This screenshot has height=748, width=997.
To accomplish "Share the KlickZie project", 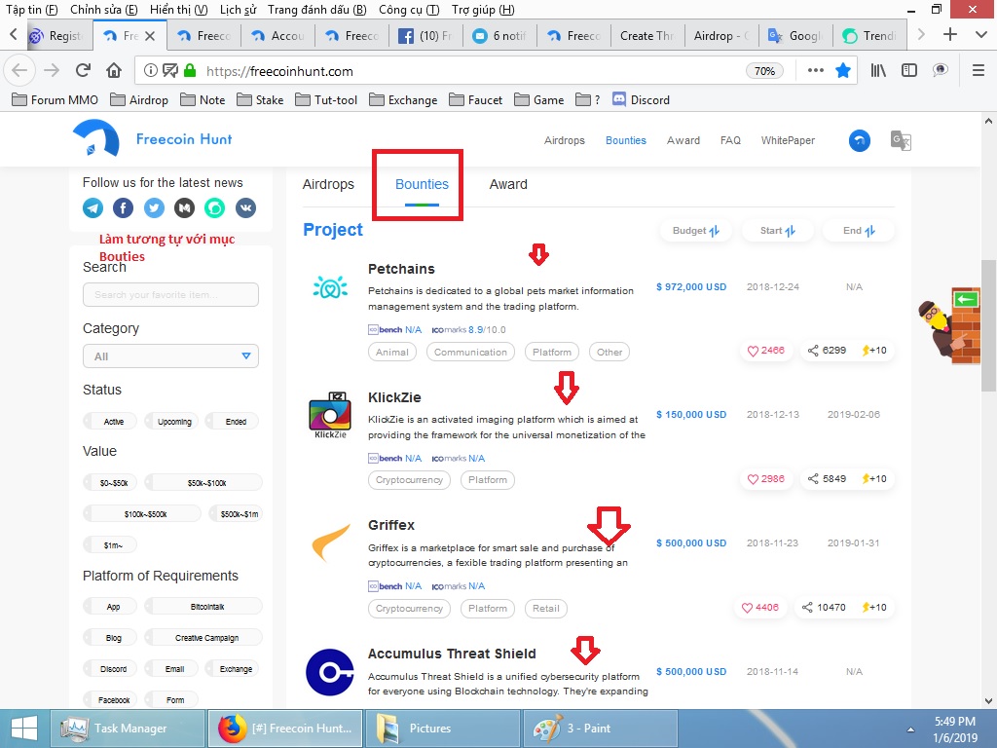I will pyautogui.click(x=828, y=479).
